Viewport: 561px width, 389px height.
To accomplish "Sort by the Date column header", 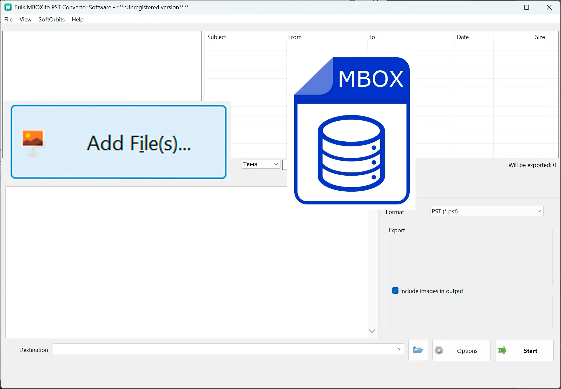I will pyautogui.click(x=474, y=37).
